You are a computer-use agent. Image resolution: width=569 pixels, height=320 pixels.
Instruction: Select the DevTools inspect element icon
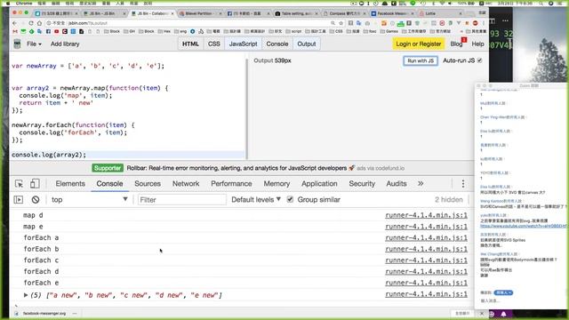[19, 184]
